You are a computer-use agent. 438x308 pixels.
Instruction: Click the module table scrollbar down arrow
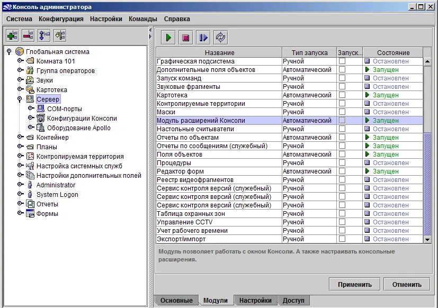point(427,239)
